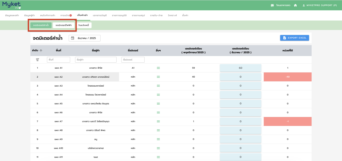
Task: Click the EXPORT EXCEL button
Action: (294, 38)
